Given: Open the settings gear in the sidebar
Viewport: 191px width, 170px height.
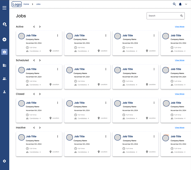Looking at the screenshot, I should point(5,161).
